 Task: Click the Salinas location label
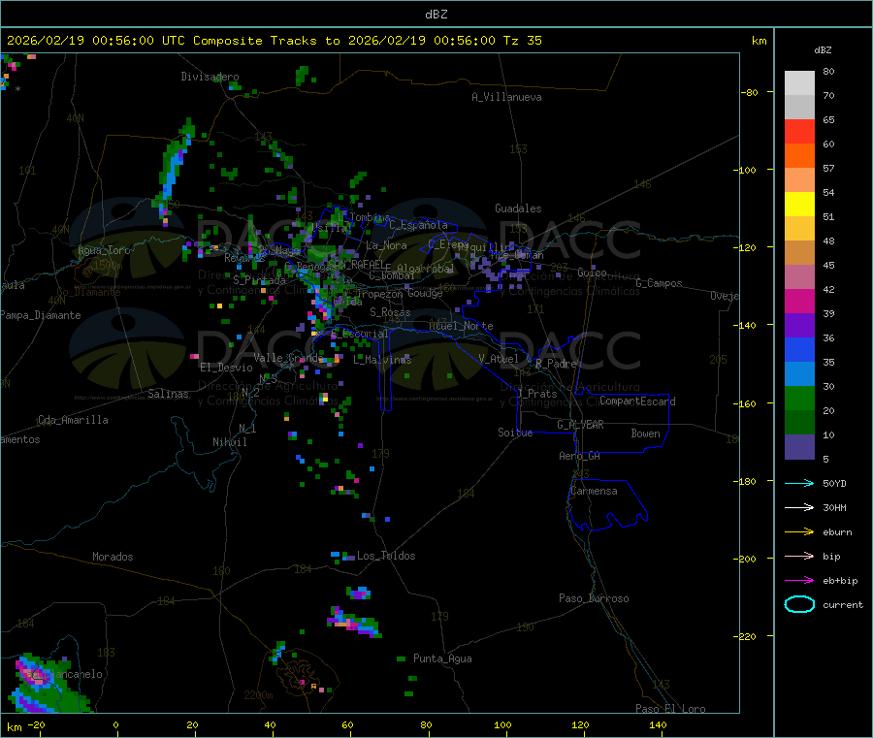tap(168, 394)
